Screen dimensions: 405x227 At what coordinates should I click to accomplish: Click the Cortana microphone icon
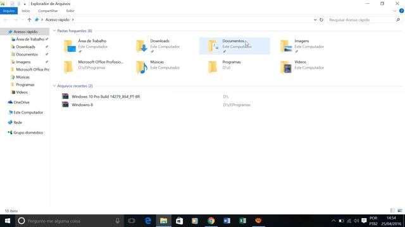[117, 221]
